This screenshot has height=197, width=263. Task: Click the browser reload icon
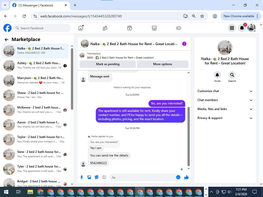(24, 16)
